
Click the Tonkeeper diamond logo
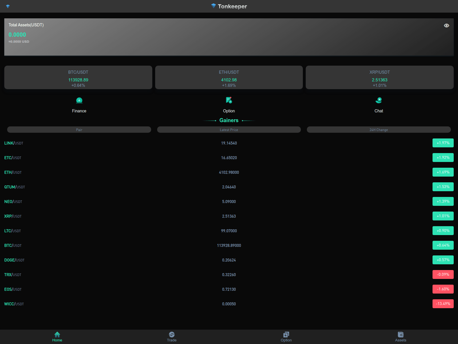[x=213, y=6]
